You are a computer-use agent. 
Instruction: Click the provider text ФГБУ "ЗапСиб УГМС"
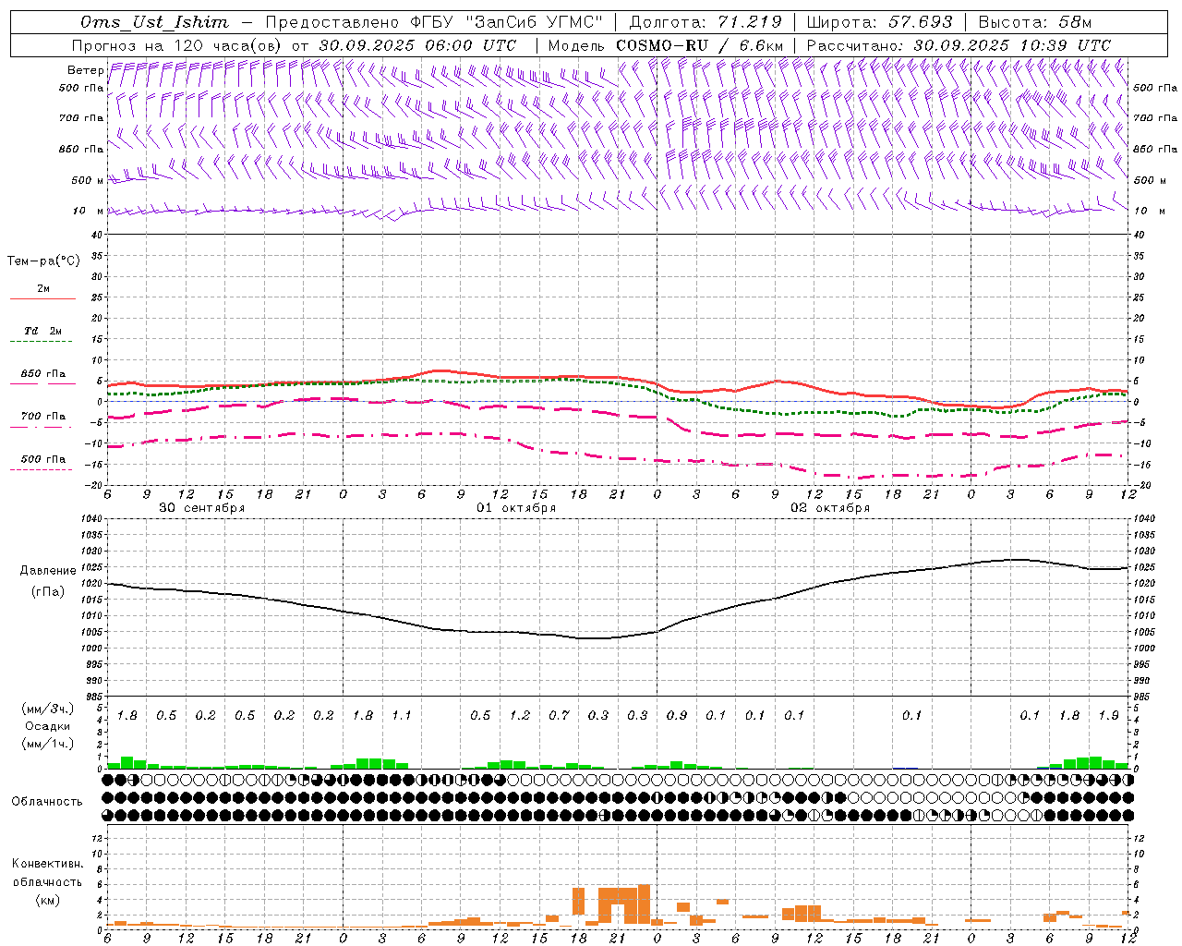507,22
